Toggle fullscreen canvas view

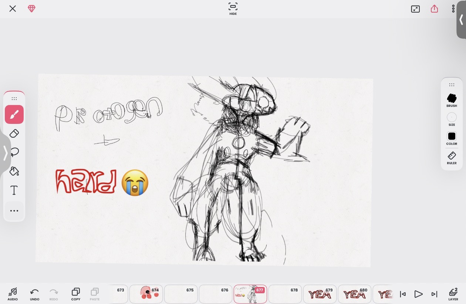pos(415,9)
